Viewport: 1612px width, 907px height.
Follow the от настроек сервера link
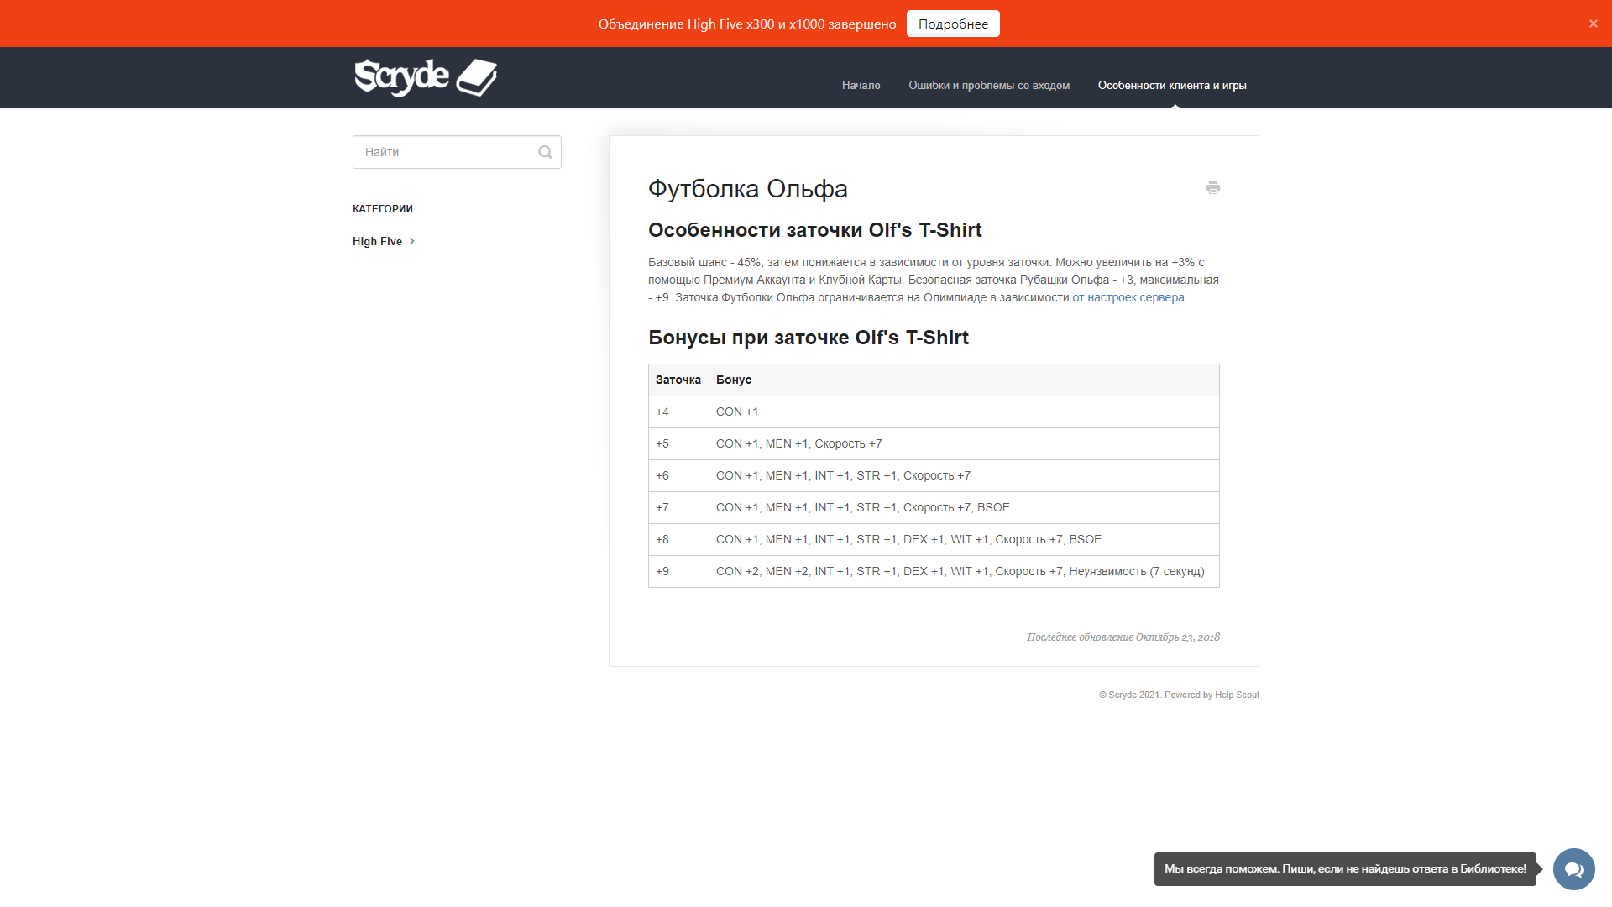[1128, 297]
